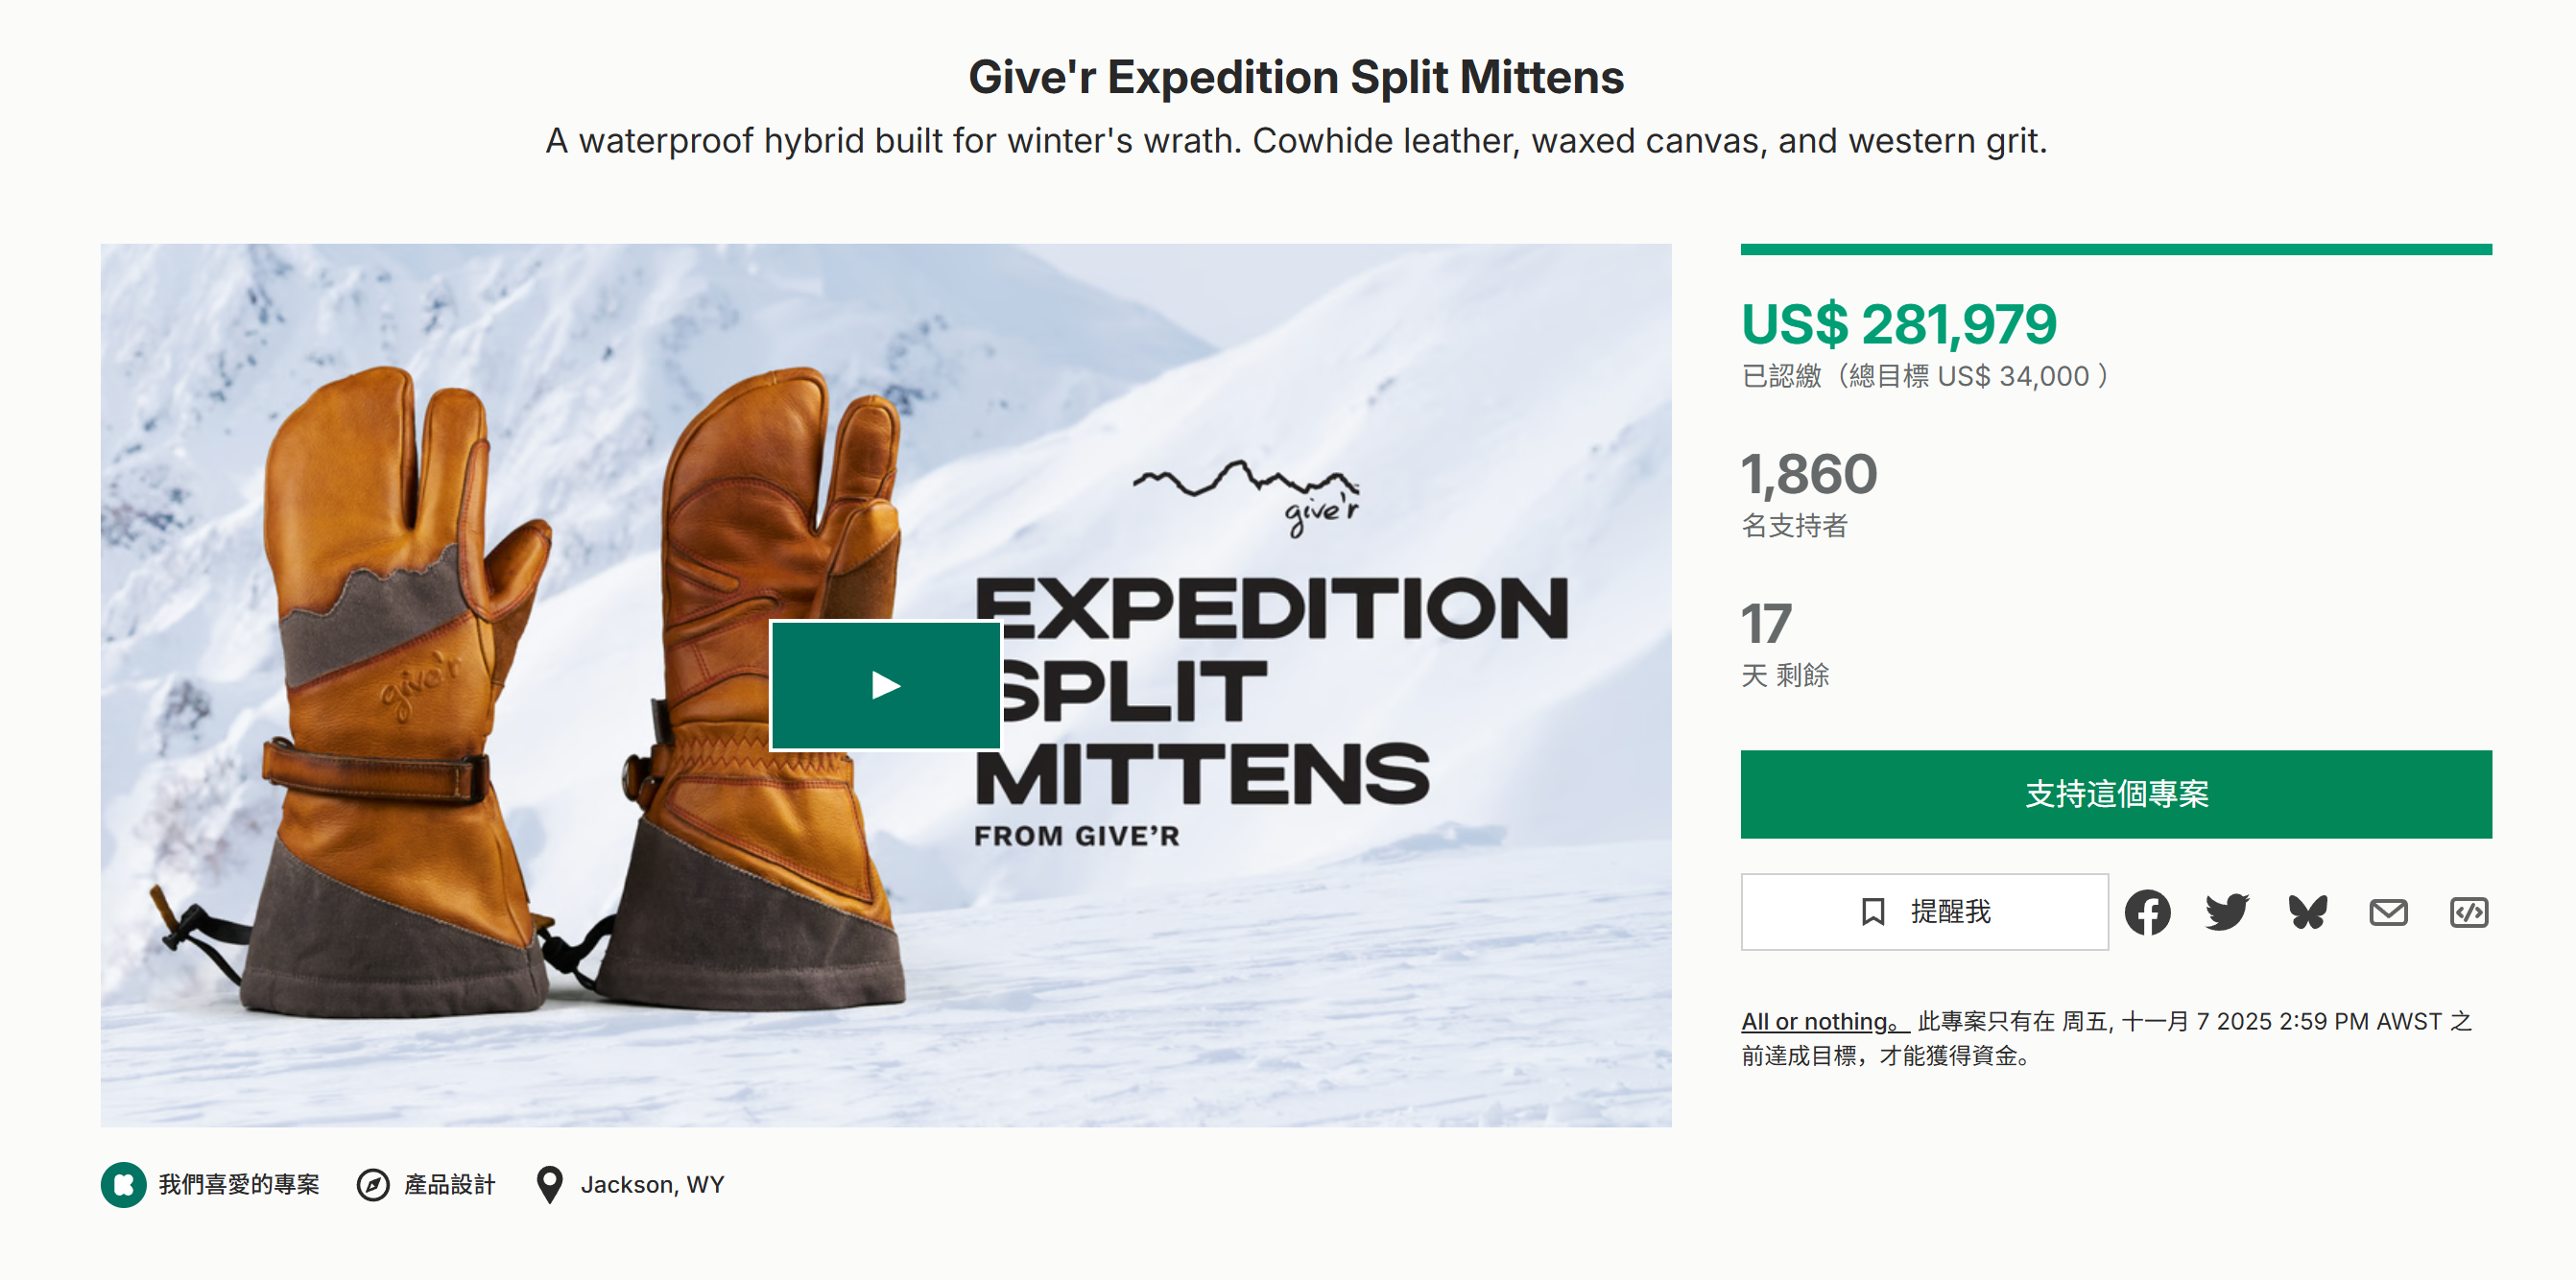Open the embed code widget icon
Screen dimensions: 2576x1280
tap(2468, 912)
